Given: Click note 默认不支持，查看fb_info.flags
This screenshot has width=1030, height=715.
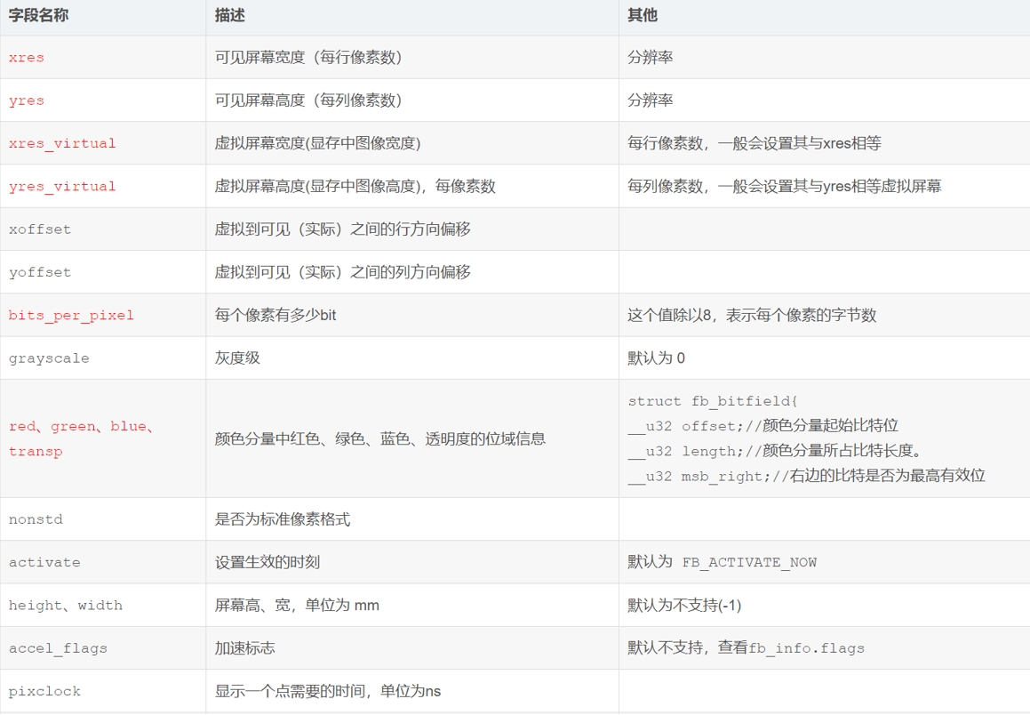Looking at the screenshot, I should tap(746, 648).
